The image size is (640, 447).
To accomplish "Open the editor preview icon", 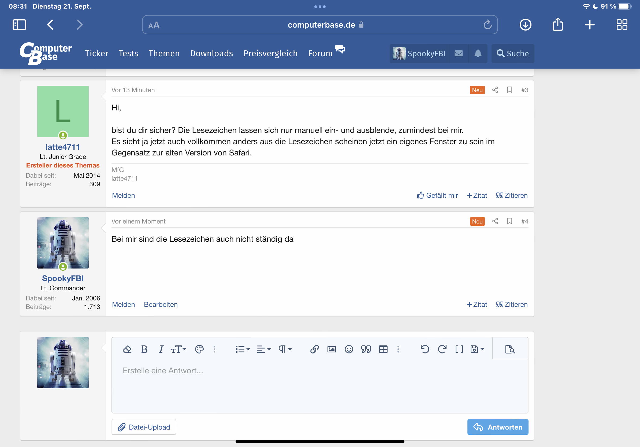I will pos(510,349).
